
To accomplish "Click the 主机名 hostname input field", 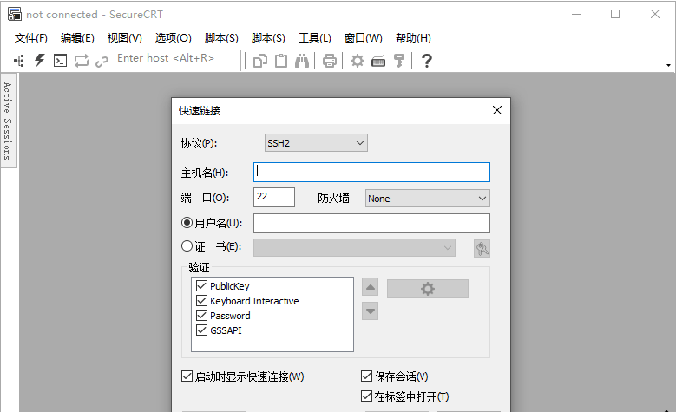I will [x=371, y=172].
